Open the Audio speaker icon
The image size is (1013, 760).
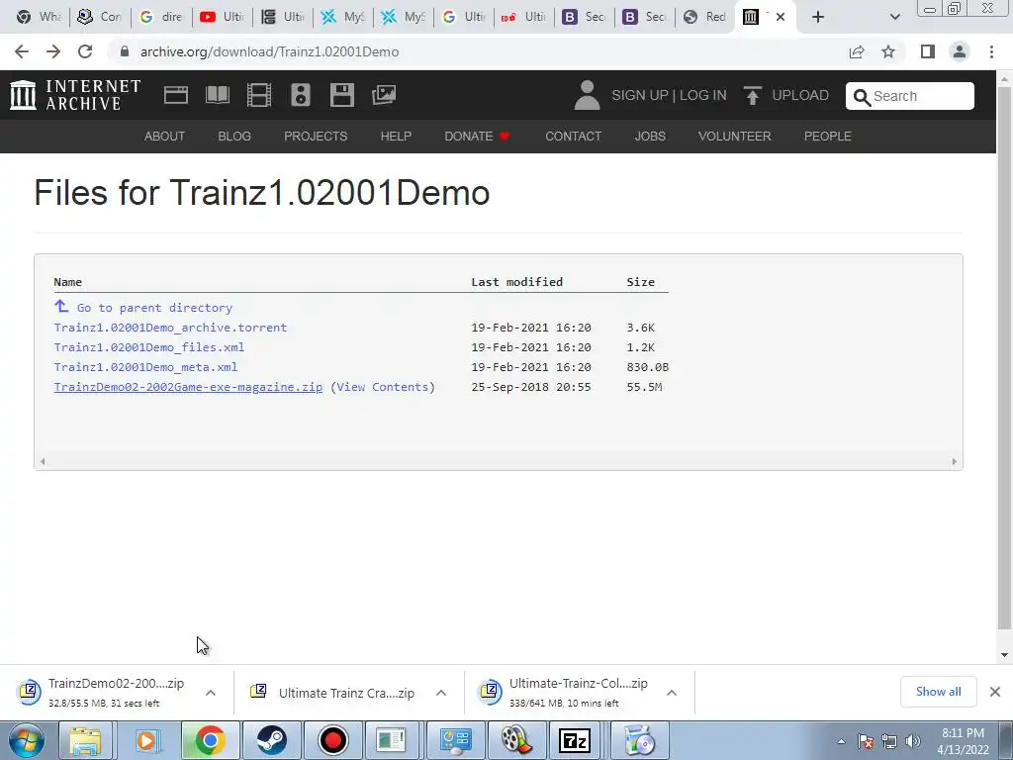(301, 95)
